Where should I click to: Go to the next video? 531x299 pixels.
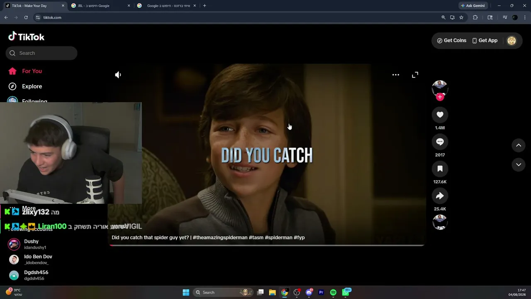tap(519, 164)
